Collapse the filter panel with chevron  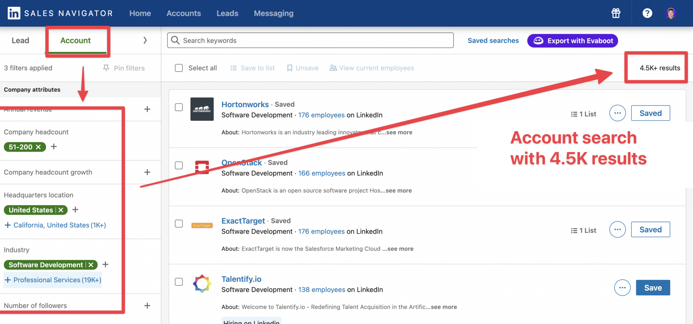(145, 40)
